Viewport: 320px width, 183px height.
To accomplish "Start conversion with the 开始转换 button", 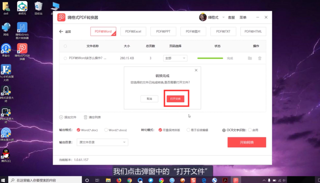I will (247, 142).
